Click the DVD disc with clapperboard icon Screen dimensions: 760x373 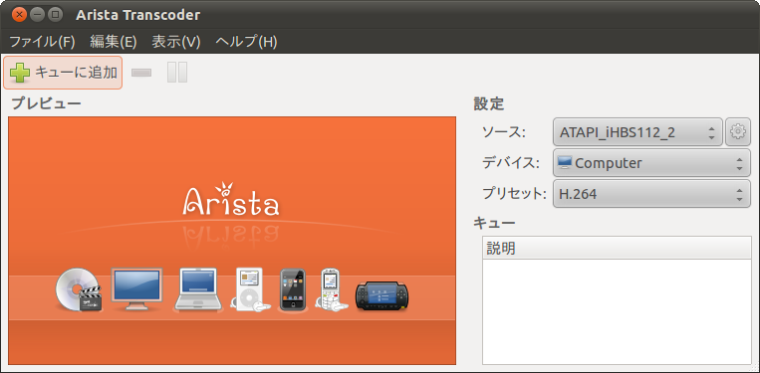pyautogui.click(x=79, y=289)
